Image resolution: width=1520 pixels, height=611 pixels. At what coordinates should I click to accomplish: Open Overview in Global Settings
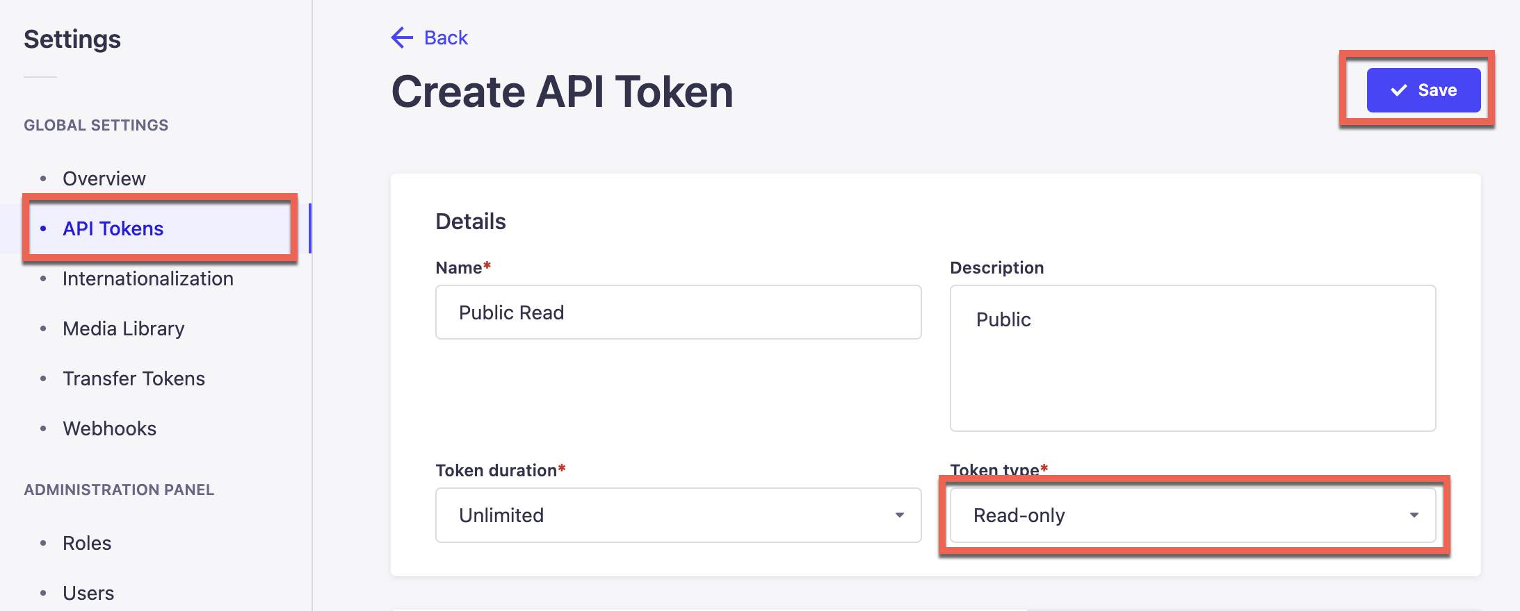coord(104,178)
